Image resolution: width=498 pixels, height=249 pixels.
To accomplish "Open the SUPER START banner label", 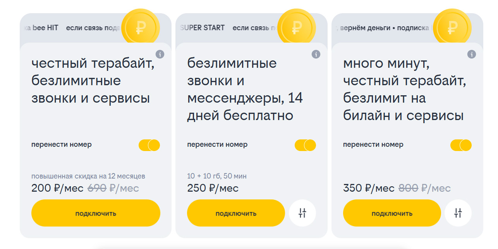I will click(203, 28).
